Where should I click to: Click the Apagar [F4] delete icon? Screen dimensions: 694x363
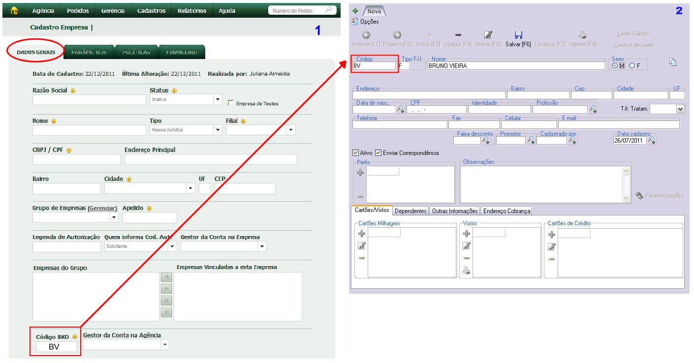coord(458,35)
